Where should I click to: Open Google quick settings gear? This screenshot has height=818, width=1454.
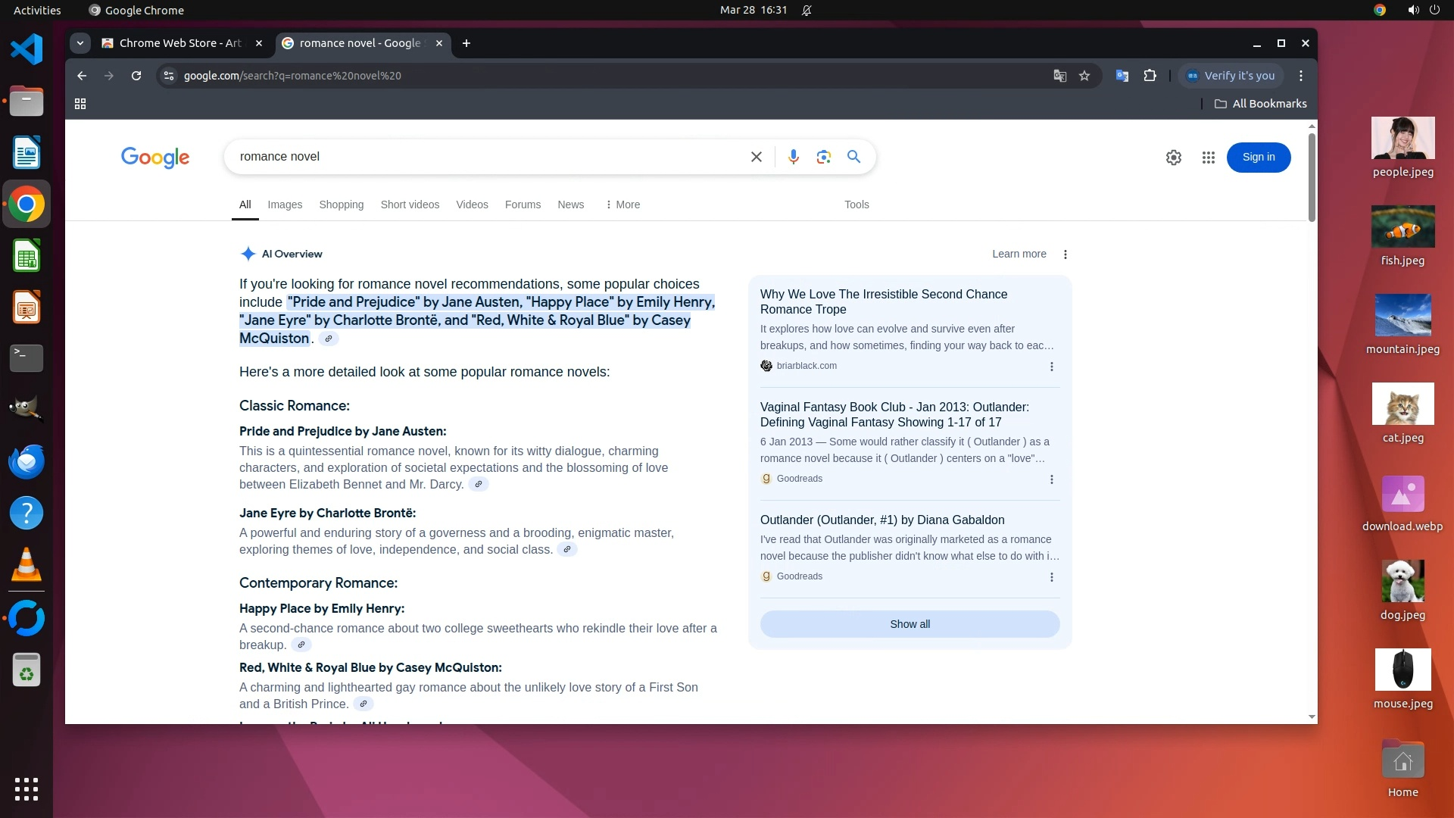point(1173,158)
